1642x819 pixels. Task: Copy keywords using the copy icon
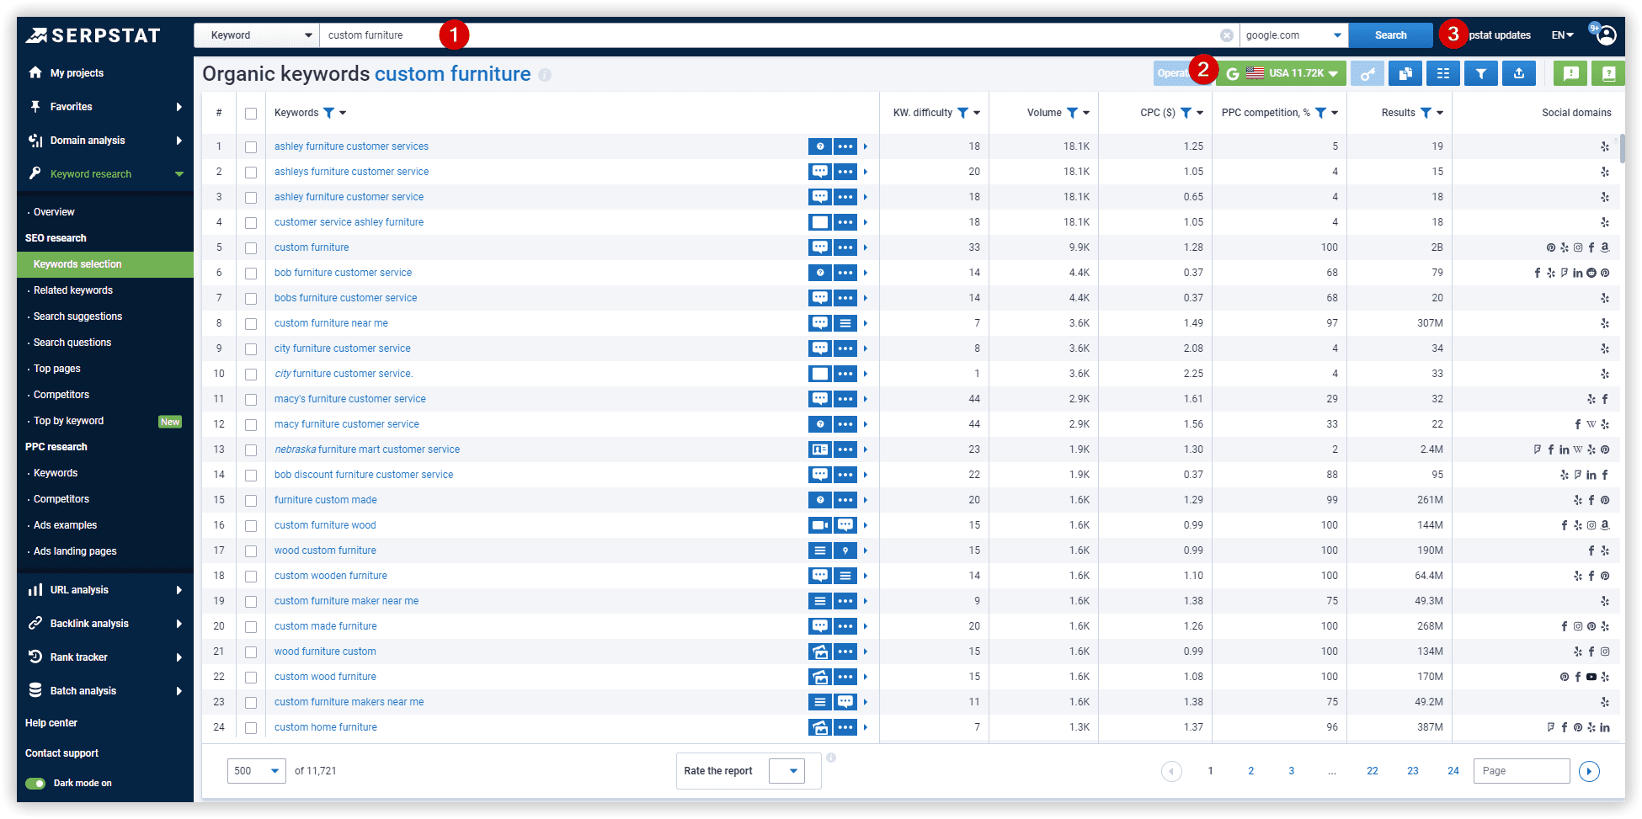point(1405,73)
